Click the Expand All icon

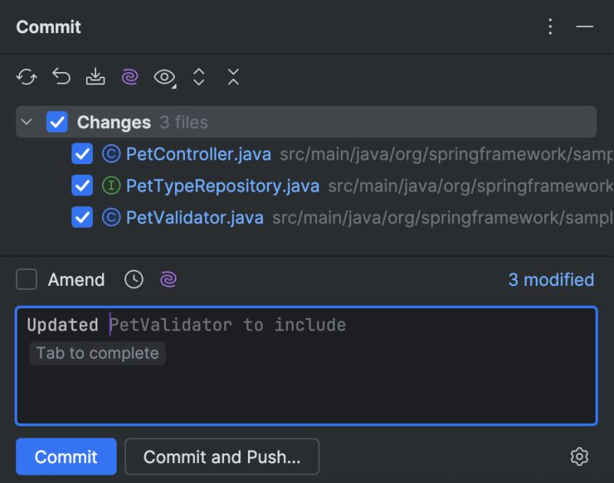[199, 77]
